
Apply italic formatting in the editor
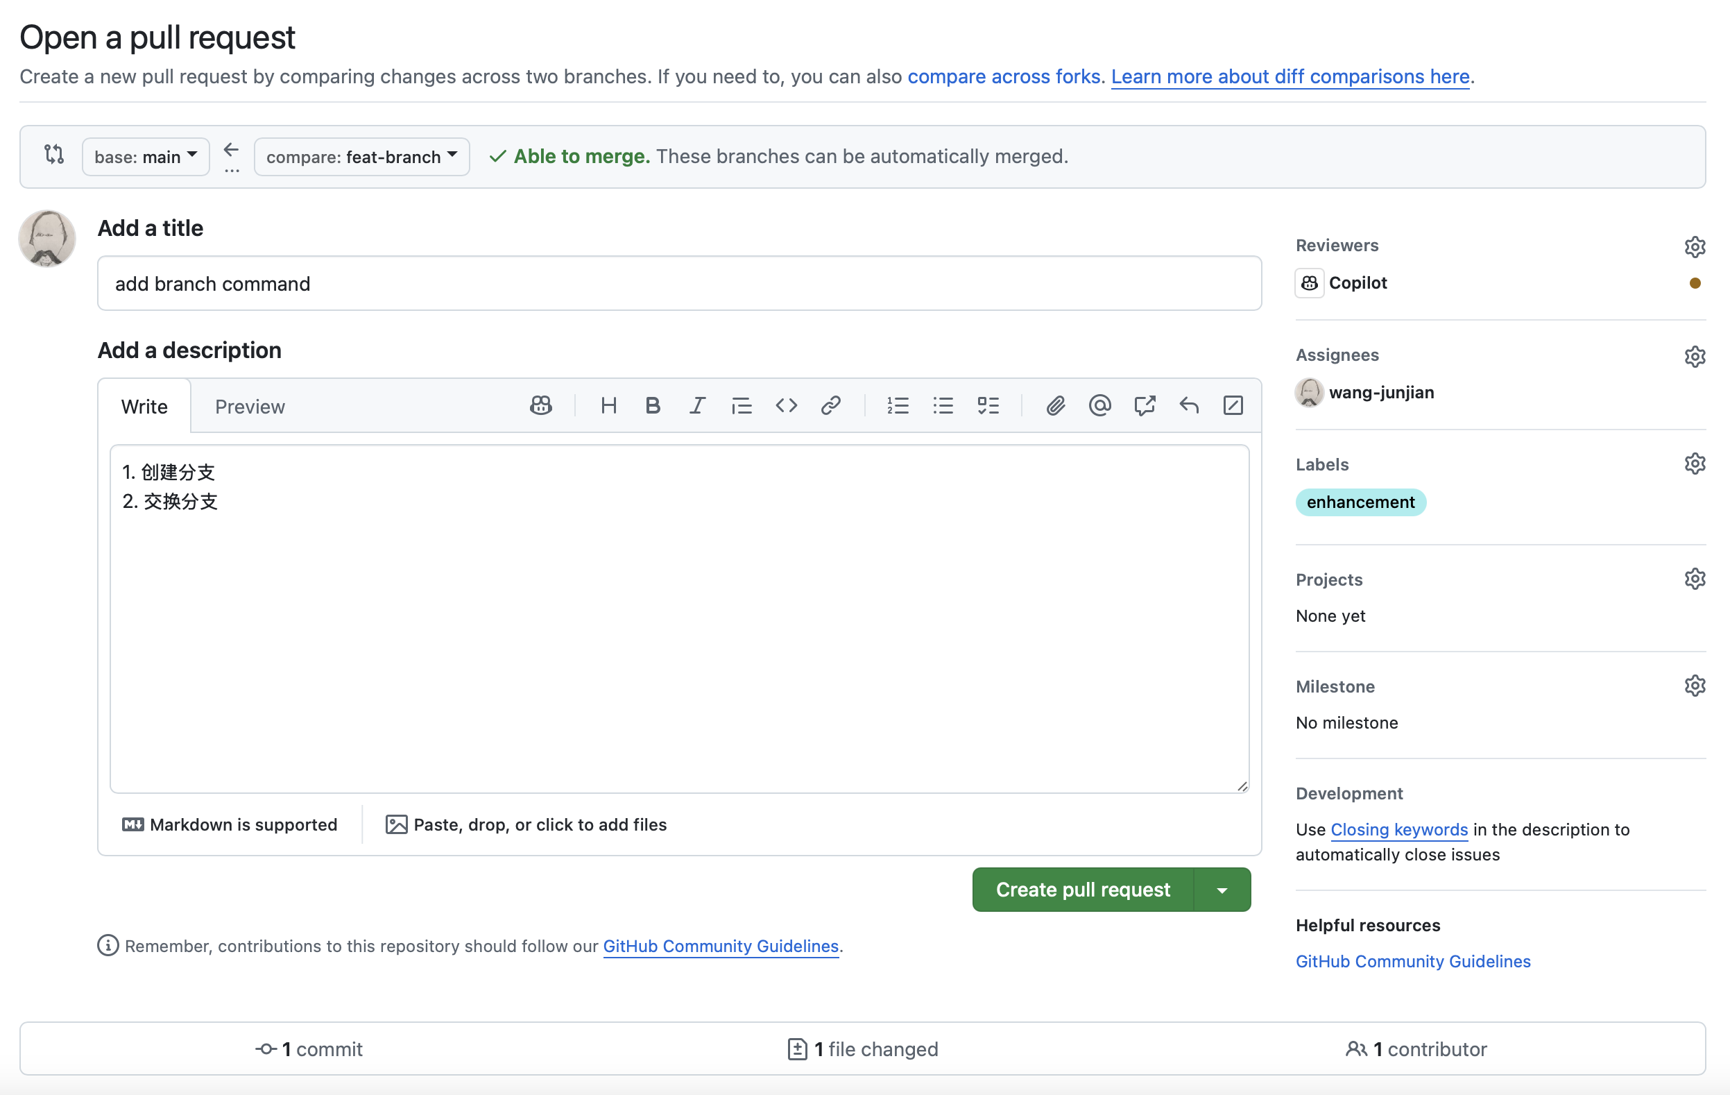click(697, 406)
